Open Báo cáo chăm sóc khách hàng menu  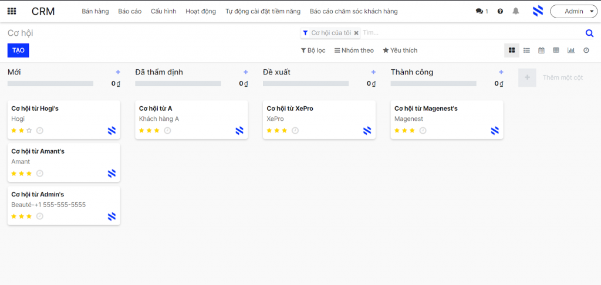coord(354,12)
